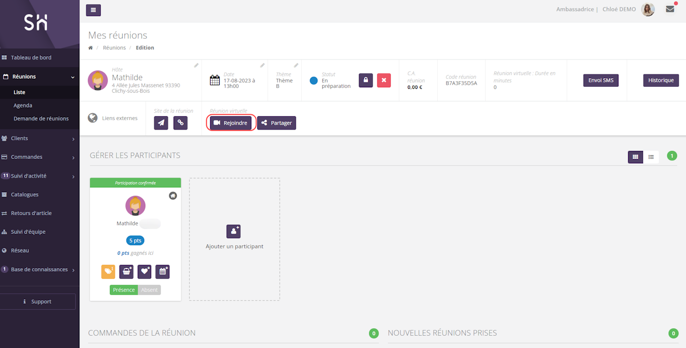Mark Mathilde as Présence
Image resolution: width=686 pixels, height=348 pixels.
124,290
